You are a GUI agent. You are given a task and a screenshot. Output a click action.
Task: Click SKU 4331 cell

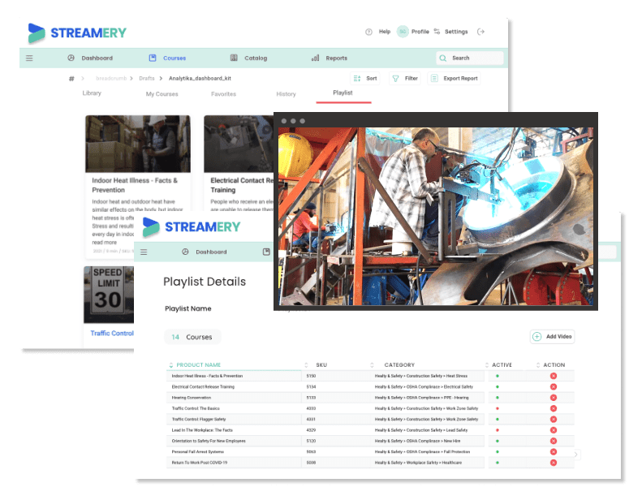click(x=311, y=419)
